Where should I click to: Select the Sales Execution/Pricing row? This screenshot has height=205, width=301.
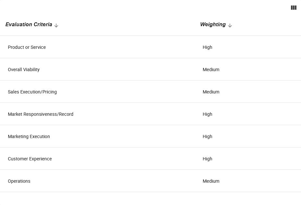pyautogui.click(x=151, y=92)
